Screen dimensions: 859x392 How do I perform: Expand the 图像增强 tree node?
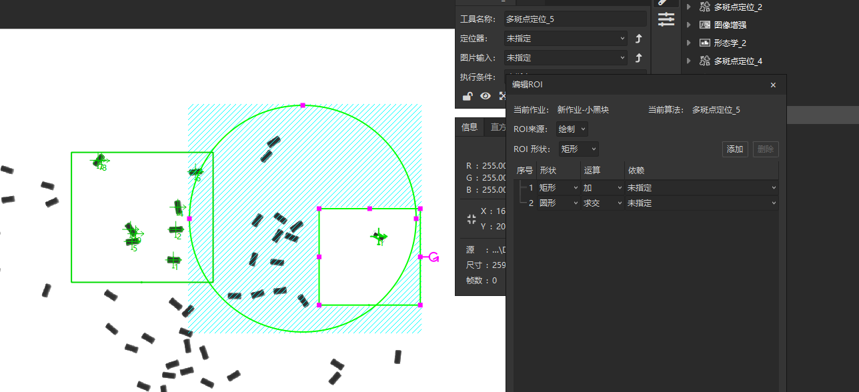click(x=689, y=25)
